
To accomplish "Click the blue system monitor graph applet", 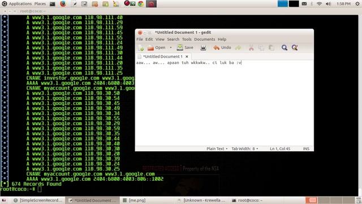I will coord(283,4).
